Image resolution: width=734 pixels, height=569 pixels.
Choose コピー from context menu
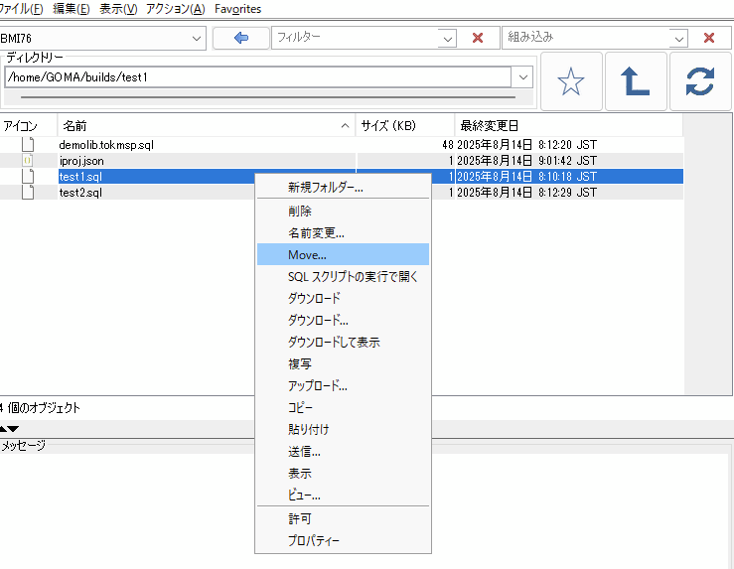pos(343,407)
